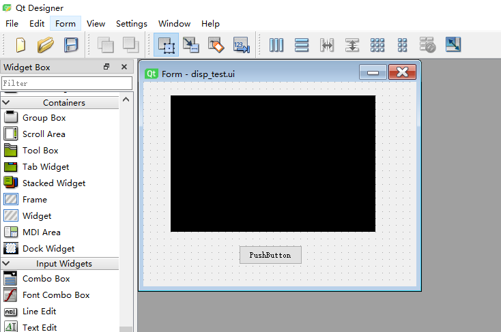
Task: Open the Form menu
Action: [x=66, y=24]
